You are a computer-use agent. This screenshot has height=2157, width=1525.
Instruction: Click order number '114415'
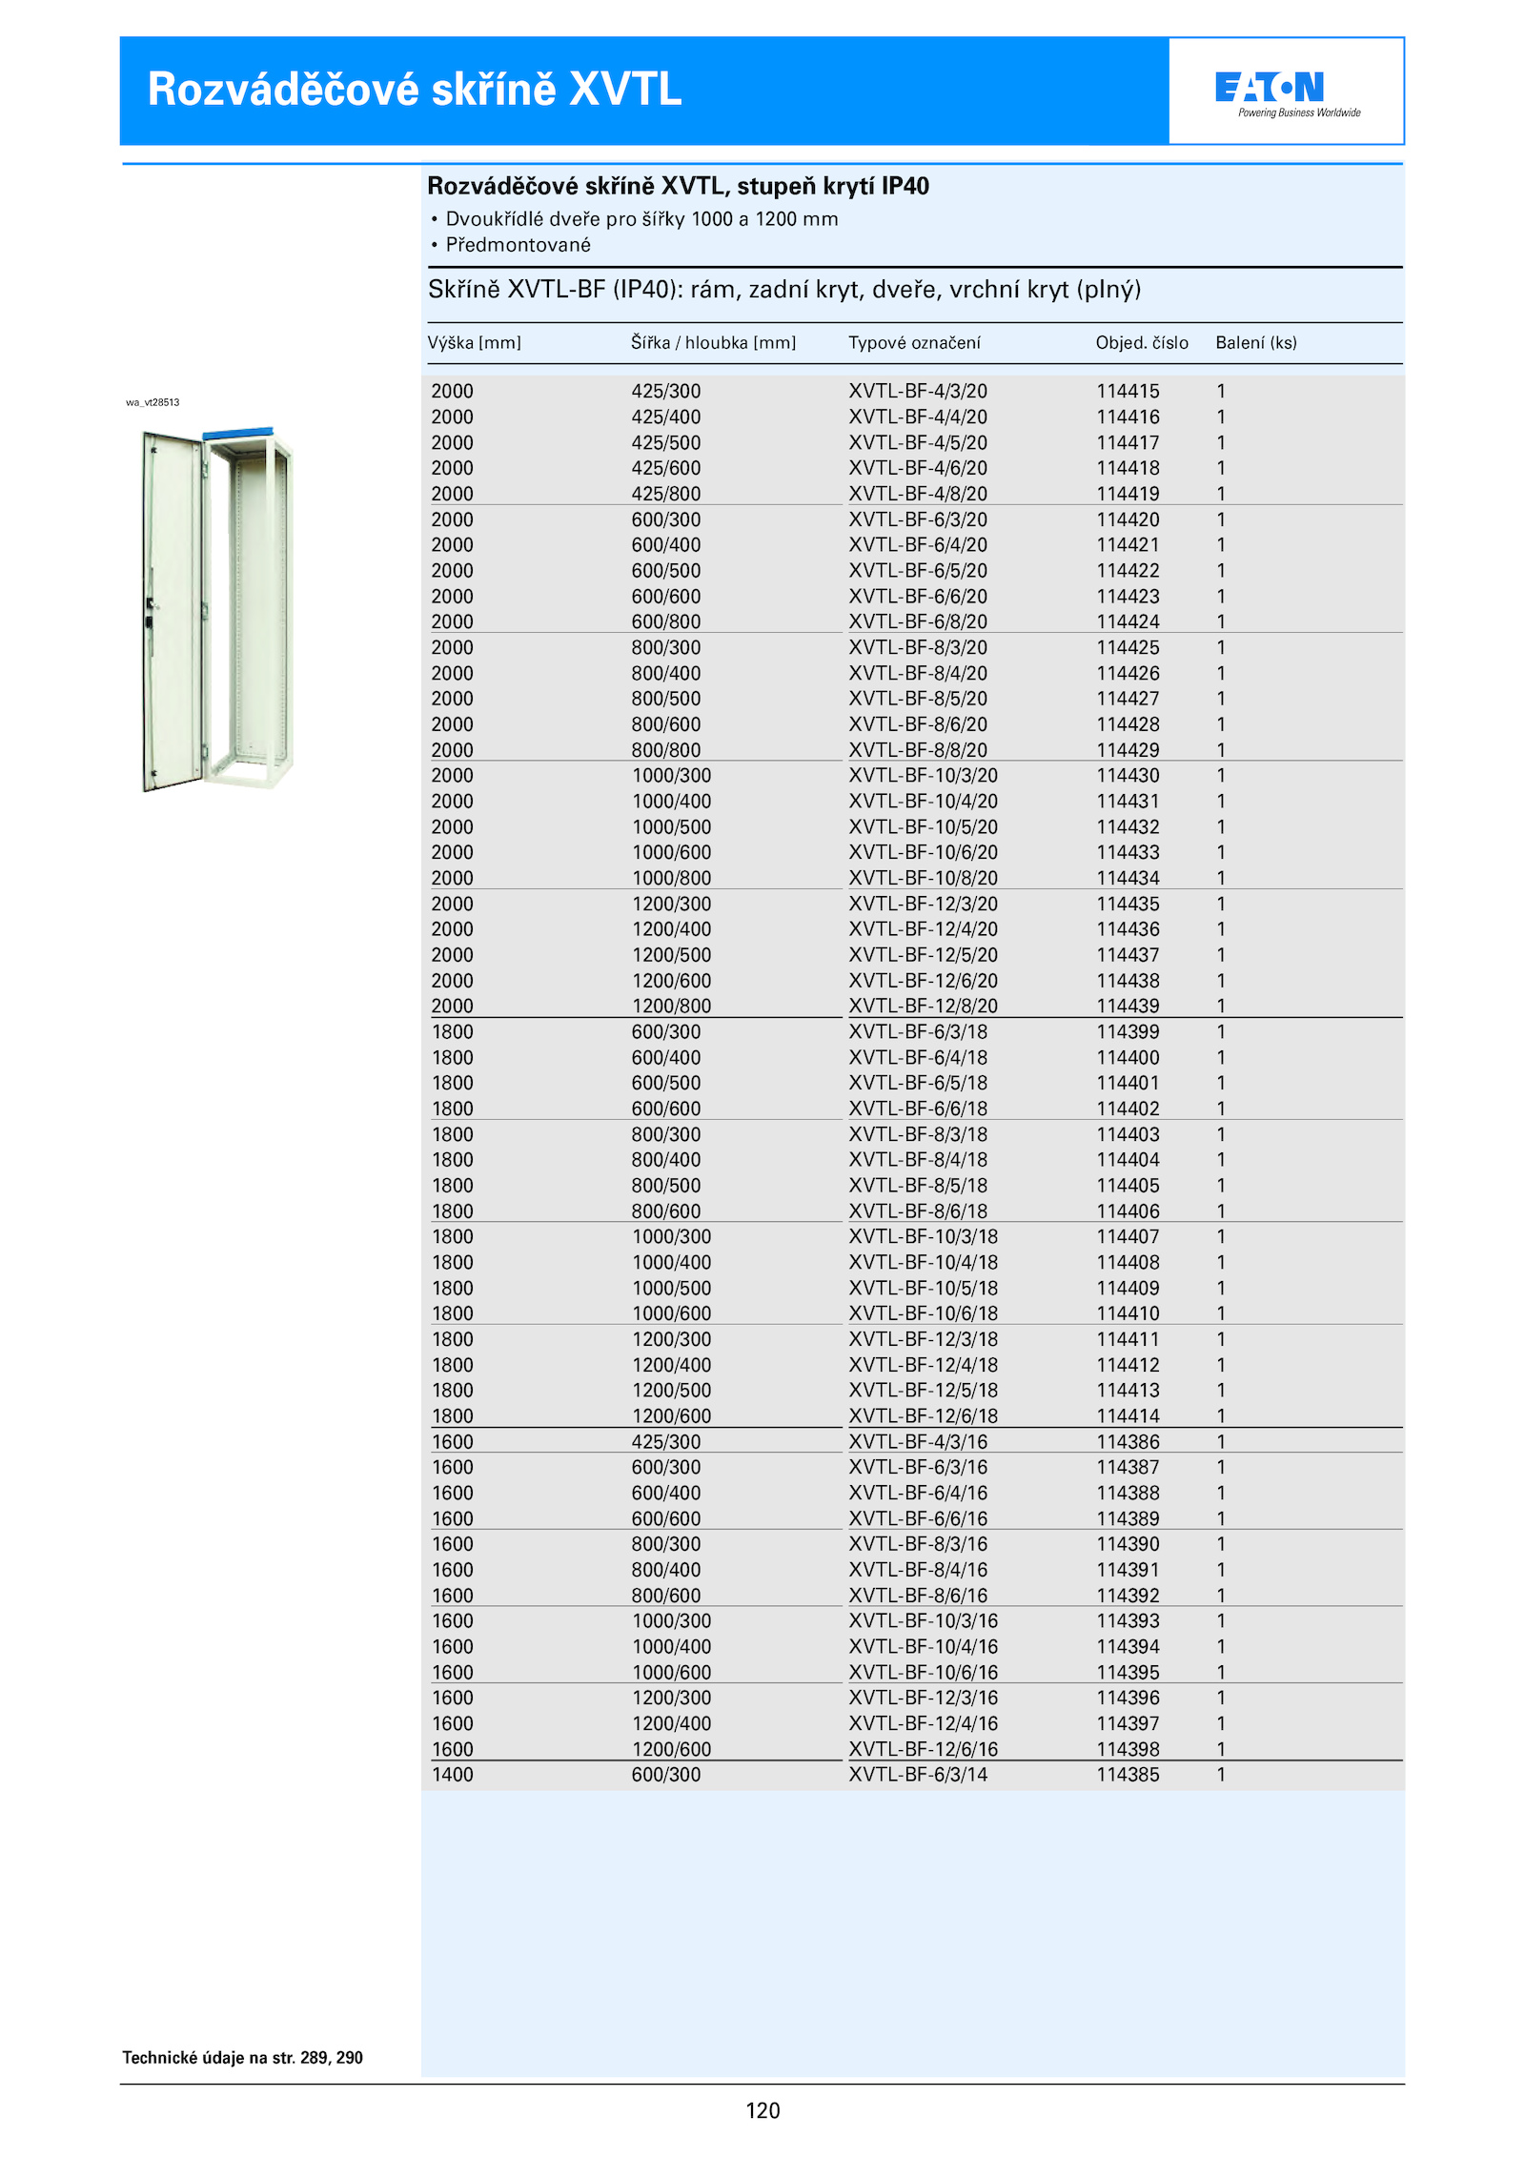(1128, 392)
